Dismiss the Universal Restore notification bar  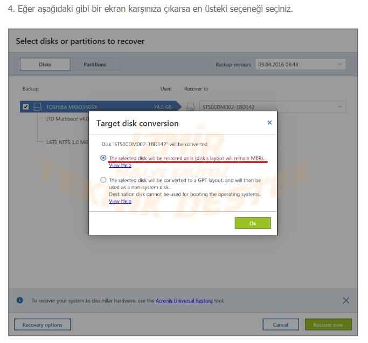[346, 301]
